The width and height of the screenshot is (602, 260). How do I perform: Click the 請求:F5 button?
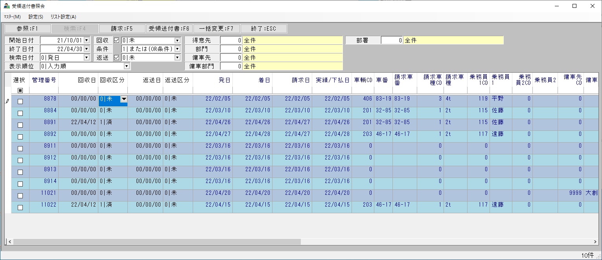pyautogui.click(x=122, y=29)
